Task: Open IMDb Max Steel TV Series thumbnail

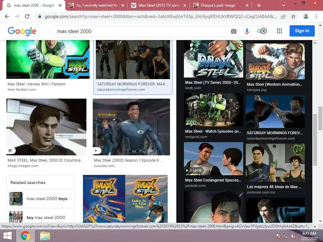Action: [x=214, y=59]
